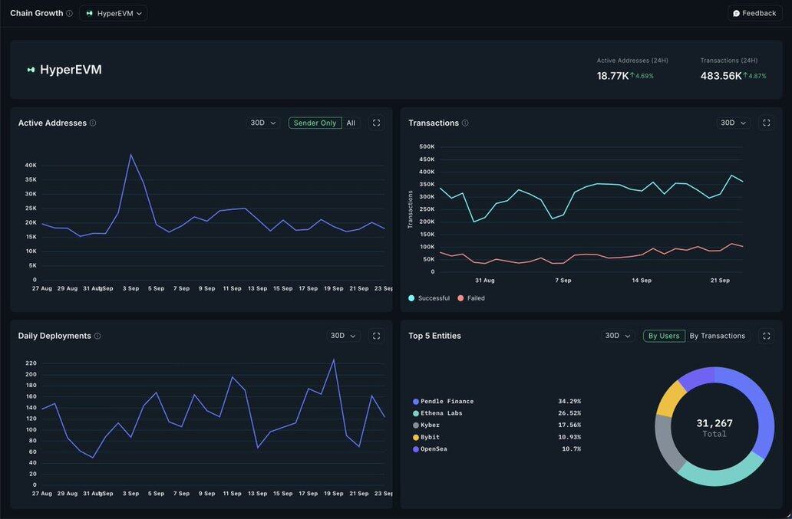Click the Ethena Labs color dot
Image resolution: width=792 pixels, height=519 pixels.
pos(416,413)
